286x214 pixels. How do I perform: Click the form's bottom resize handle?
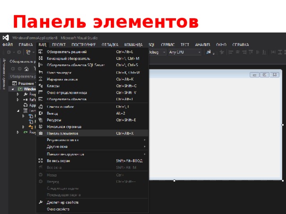click(174, 181)
